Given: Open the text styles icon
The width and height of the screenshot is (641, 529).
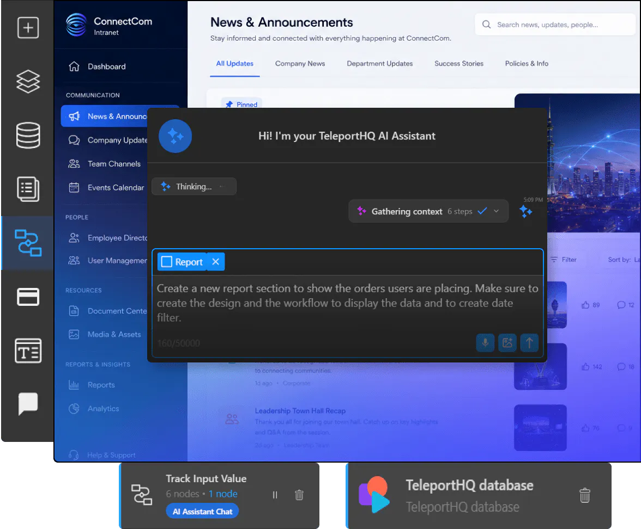Looking at the screenshot, I should [28, 350].
